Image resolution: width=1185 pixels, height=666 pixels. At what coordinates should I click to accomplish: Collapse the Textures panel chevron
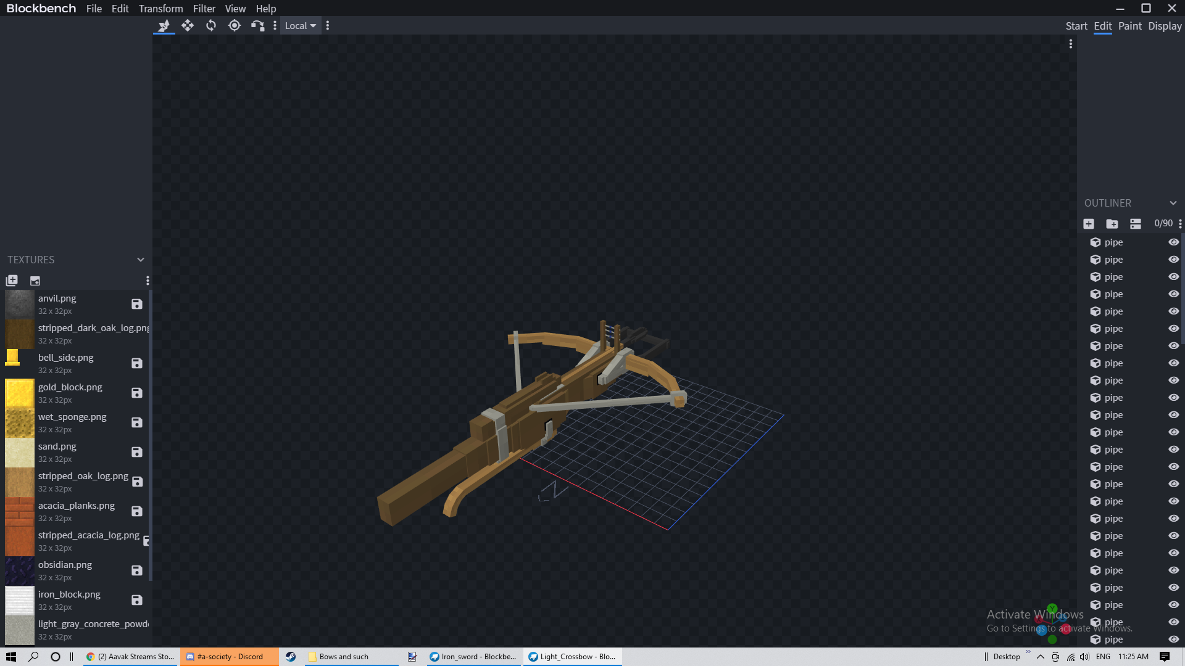pyautogui.click(x=140, y=260)
